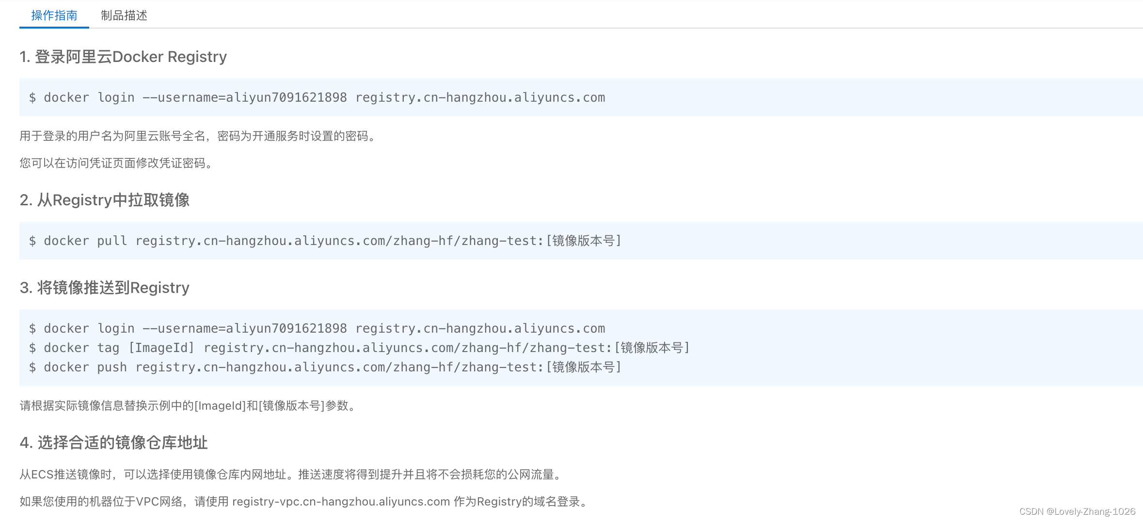Open the 制品描述 tab
The height and width of the screenshot is (521, 1143).
[x=124, y=15]
